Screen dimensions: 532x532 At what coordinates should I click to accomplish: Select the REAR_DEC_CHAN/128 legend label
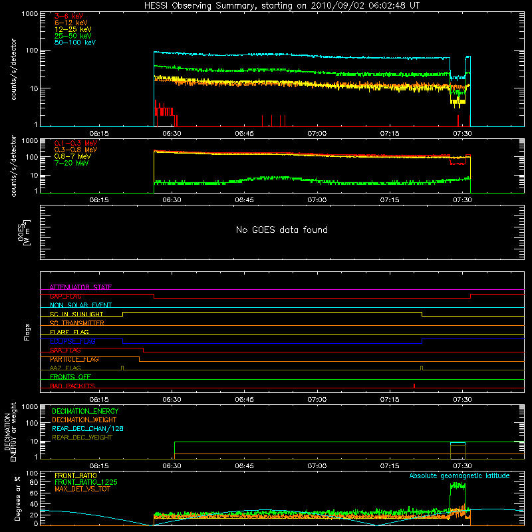coord(88,428)
